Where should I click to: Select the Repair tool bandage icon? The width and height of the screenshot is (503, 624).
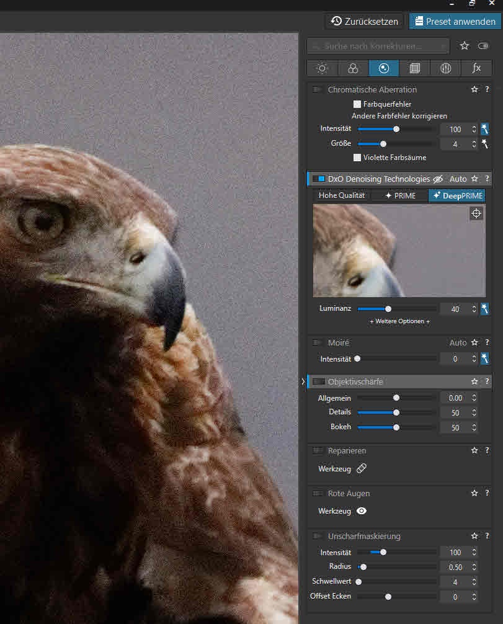[x=362, y=469]
